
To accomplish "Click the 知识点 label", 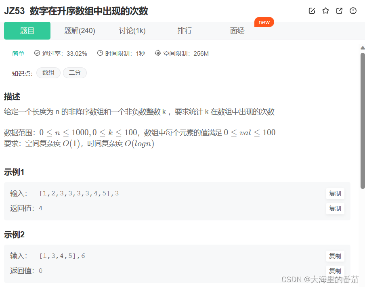I will point(22,73).
